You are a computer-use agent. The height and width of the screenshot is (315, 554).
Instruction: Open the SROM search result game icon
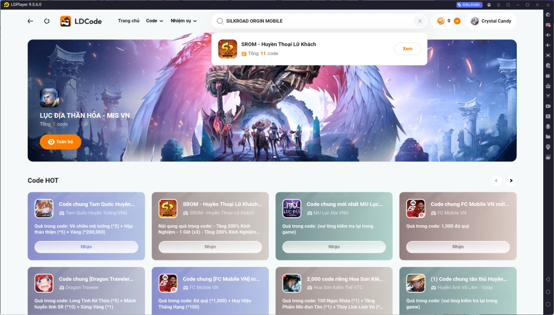click(x=228, y=49)
